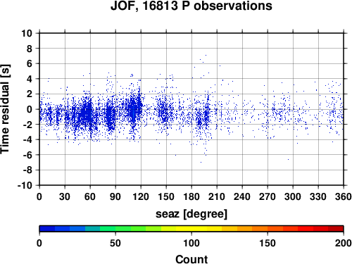Screen dimensions: 352x264
Task: Click the colorbar tick label '100'
Action: (191, 243)
